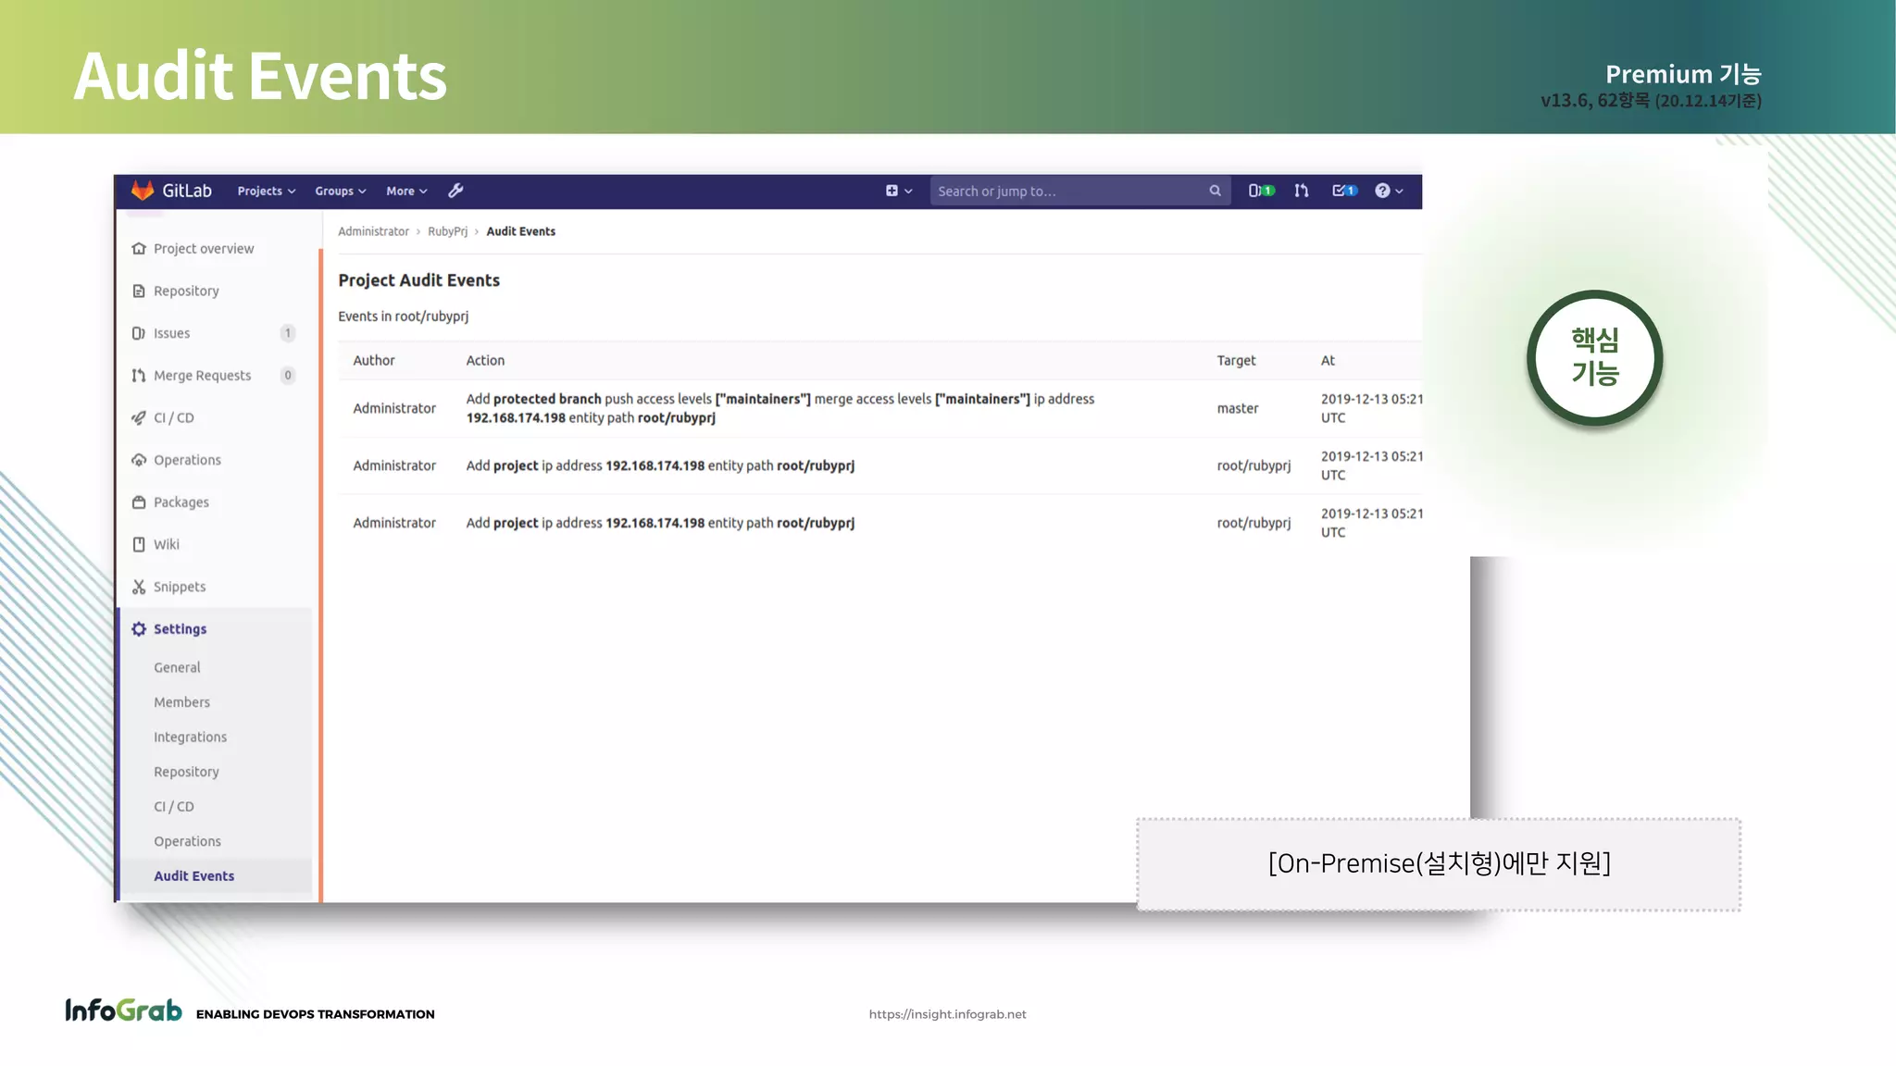1896x1066 pixels.
Task: Click the Issues sidebar icon
Action: click(x=139, y=333)
